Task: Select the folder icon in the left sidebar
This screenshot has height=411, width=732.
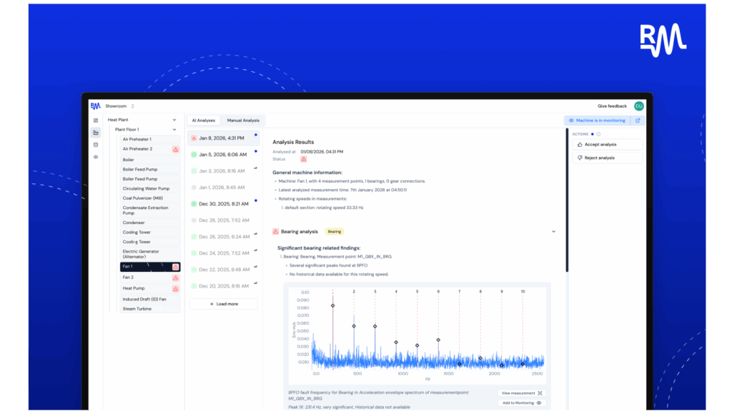Action: [95, 131]
